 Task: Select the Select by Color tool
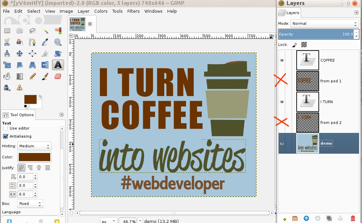tap(58, 31)
